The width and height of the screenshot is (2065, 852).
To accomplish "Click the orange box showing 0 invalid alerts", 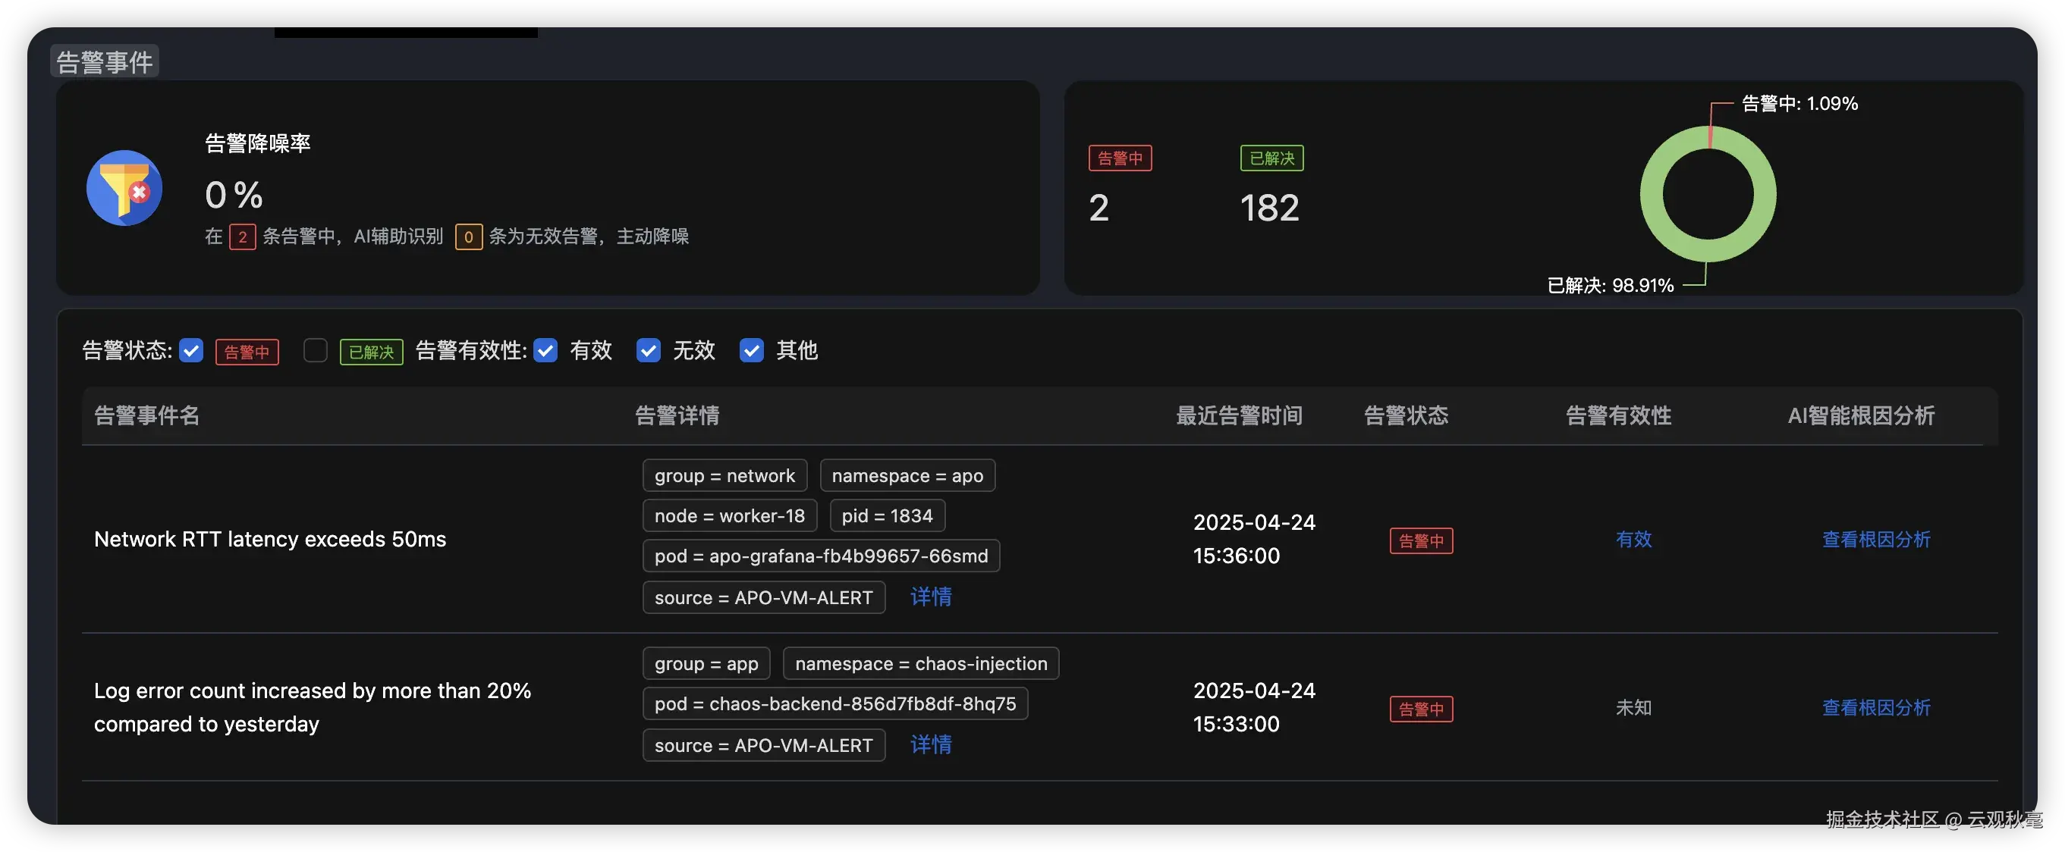I will pyautogui.click(x=468, y=237).
